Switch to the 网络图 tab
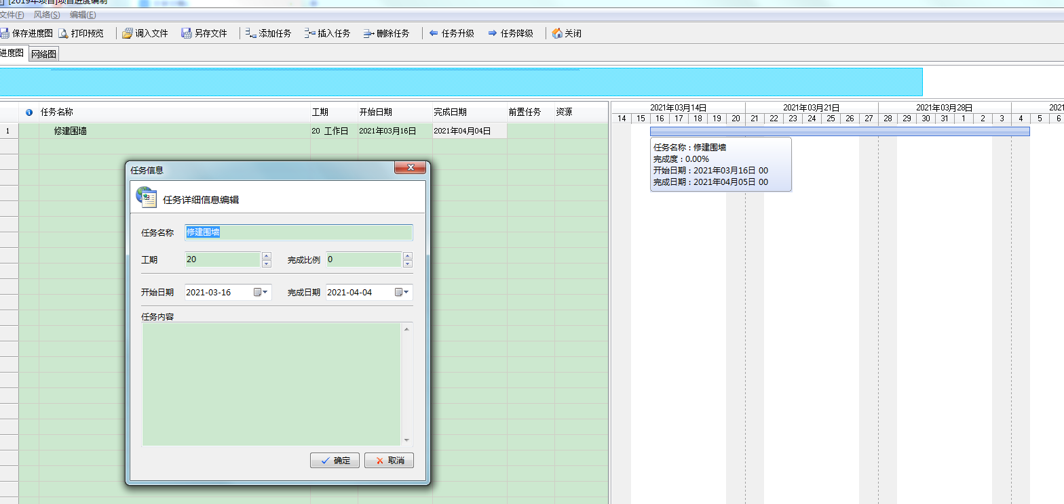 (x=44, y=54)
